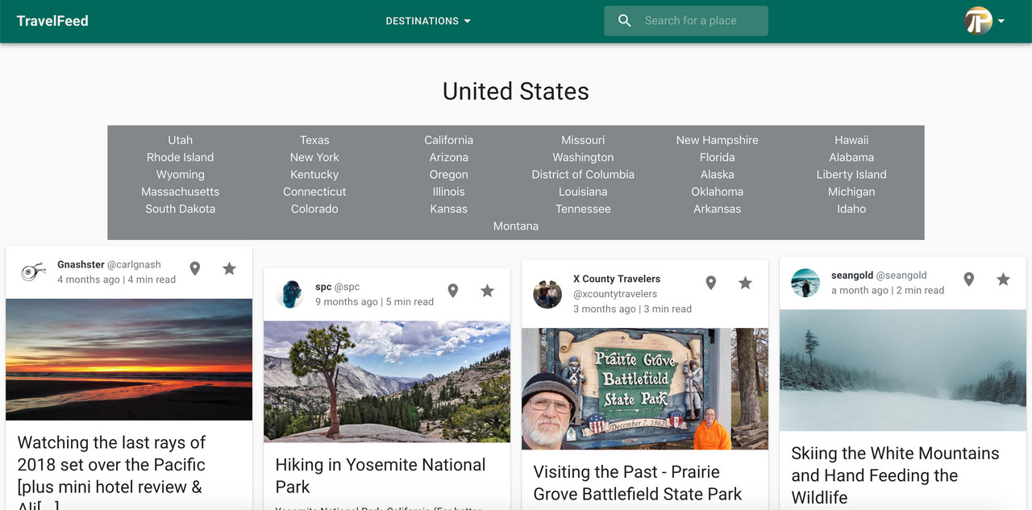Choose Idaho
Image resolution: width=1032 pixels, height=510 pixels.
(x=851, y=209)
